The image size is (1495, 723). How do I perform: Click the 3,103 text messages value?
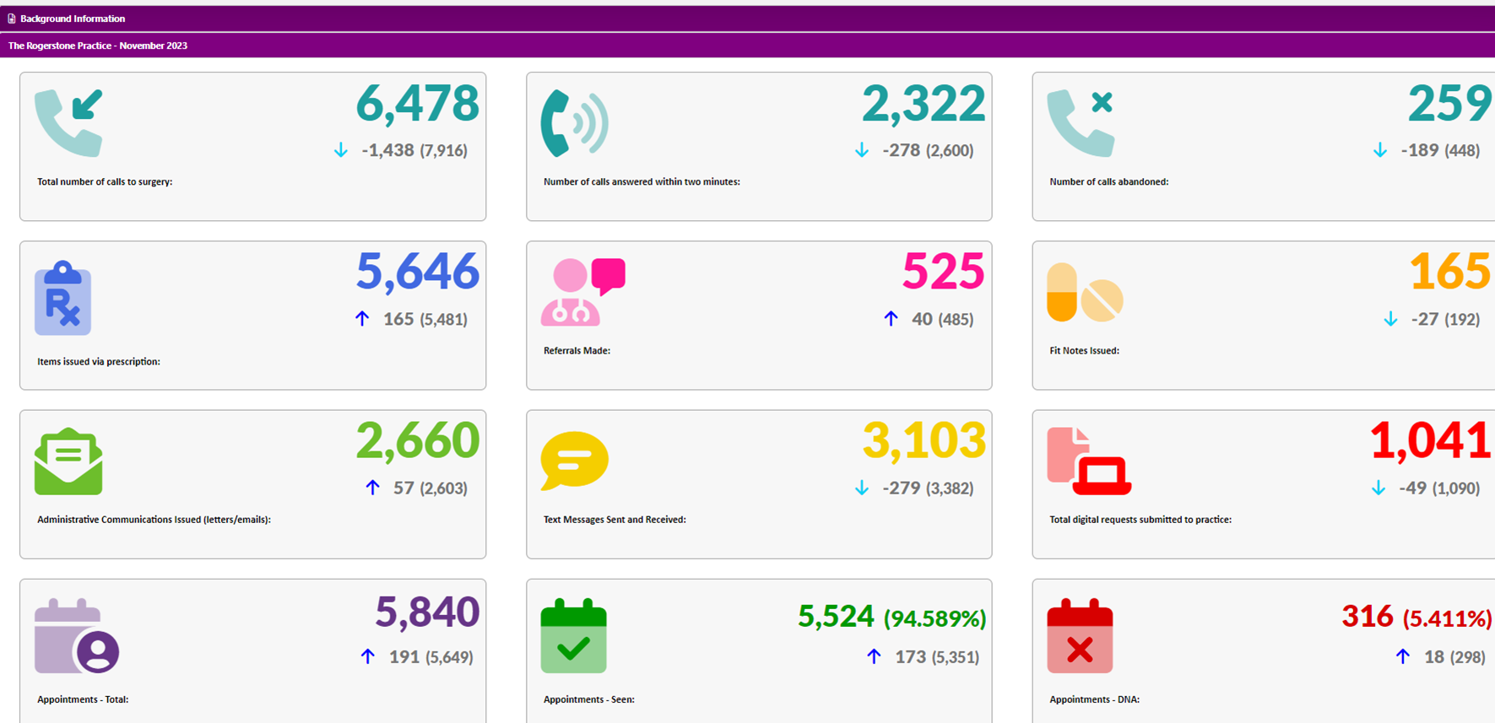pos(924,441)
